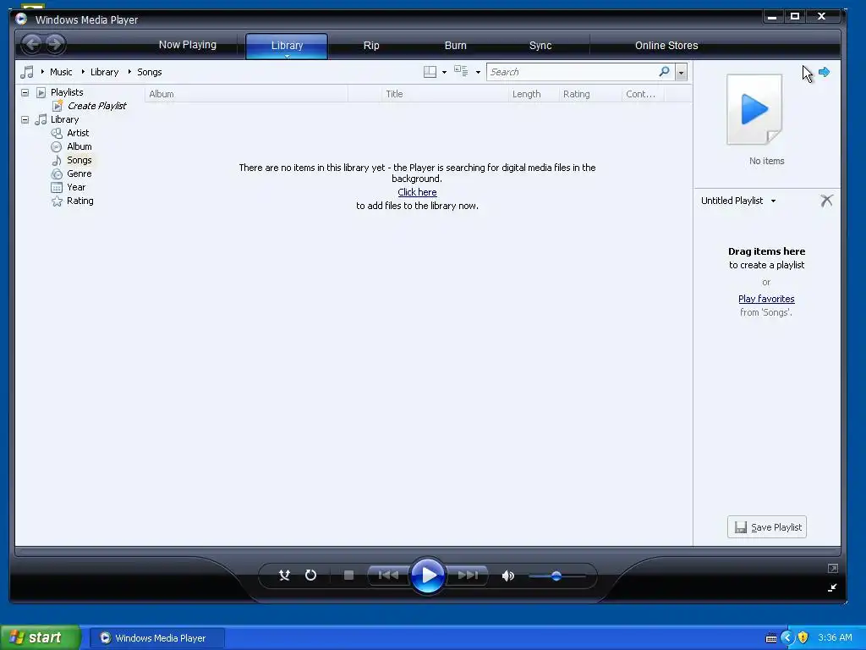Image resolution: width=866 pixels, height=650 pixels.
Task: Click the No items playlist thumbnail
Action: click(x=754, y=109)
